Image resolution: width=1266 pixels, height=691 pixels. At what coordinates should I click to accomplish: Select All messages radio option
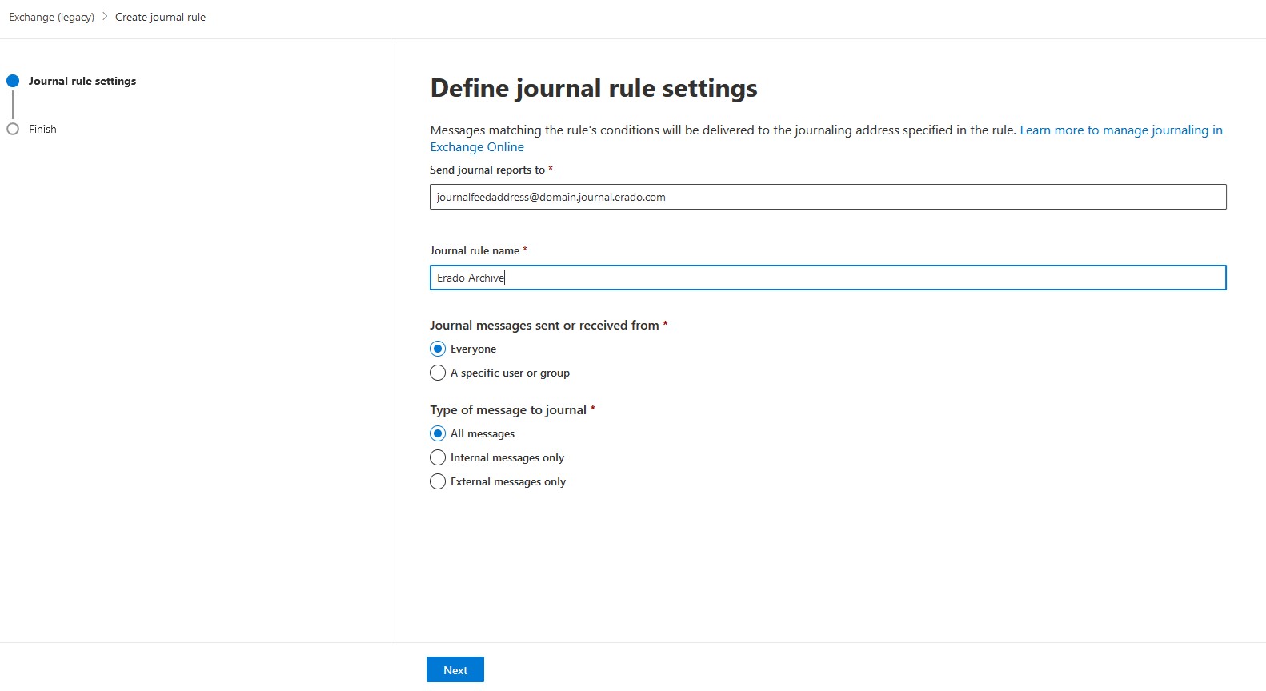[x=438, y=433]
